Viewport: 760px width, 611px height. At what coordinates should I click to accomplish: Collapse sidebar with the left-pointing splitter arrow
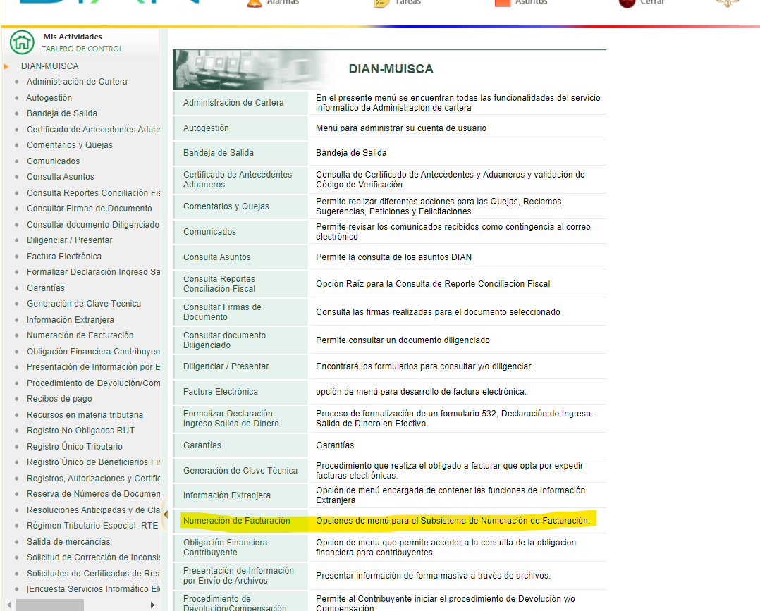click(165, 514)
